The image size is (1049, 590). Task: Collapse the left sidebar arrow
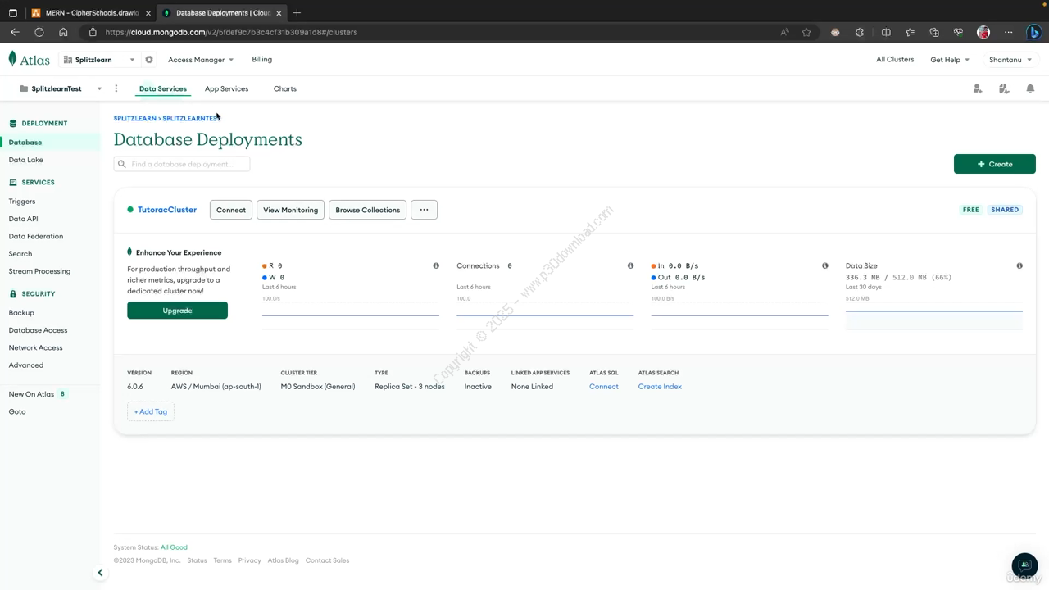(100, 573)
